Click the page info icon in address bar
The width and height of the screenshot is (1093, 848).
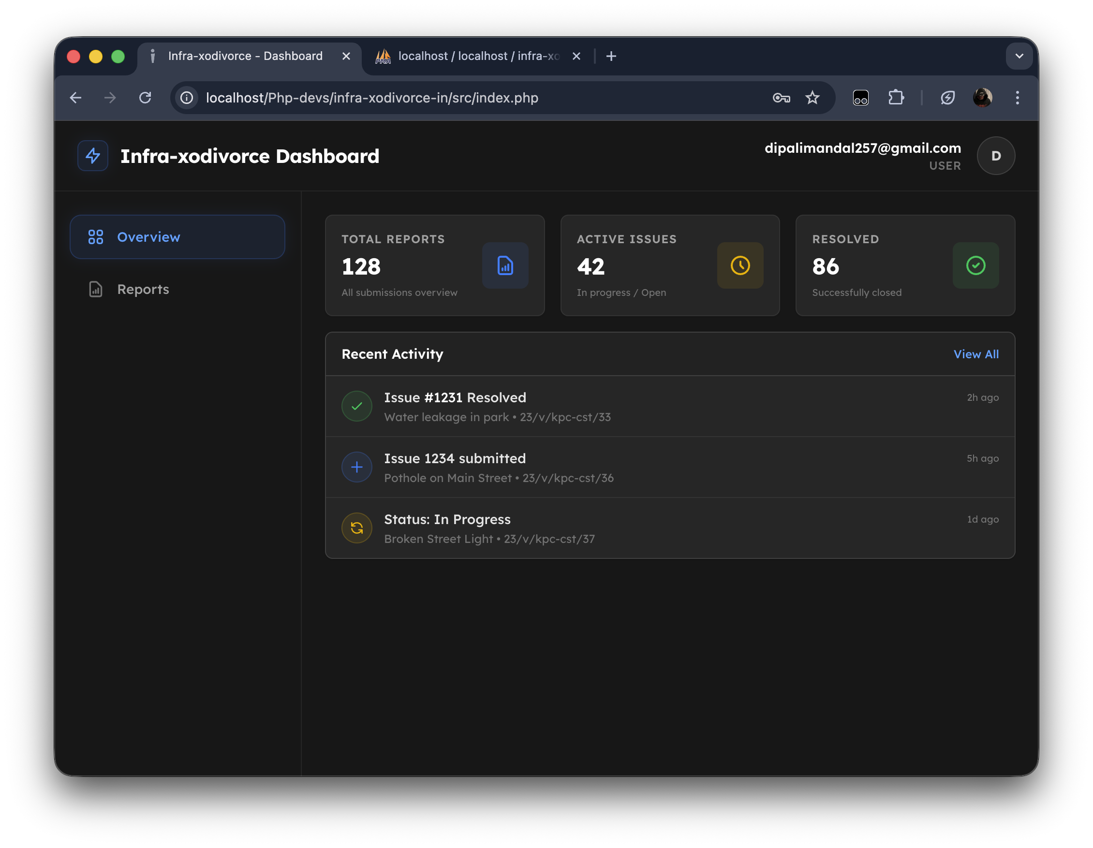pyautogui.click(x=186, y=98)
